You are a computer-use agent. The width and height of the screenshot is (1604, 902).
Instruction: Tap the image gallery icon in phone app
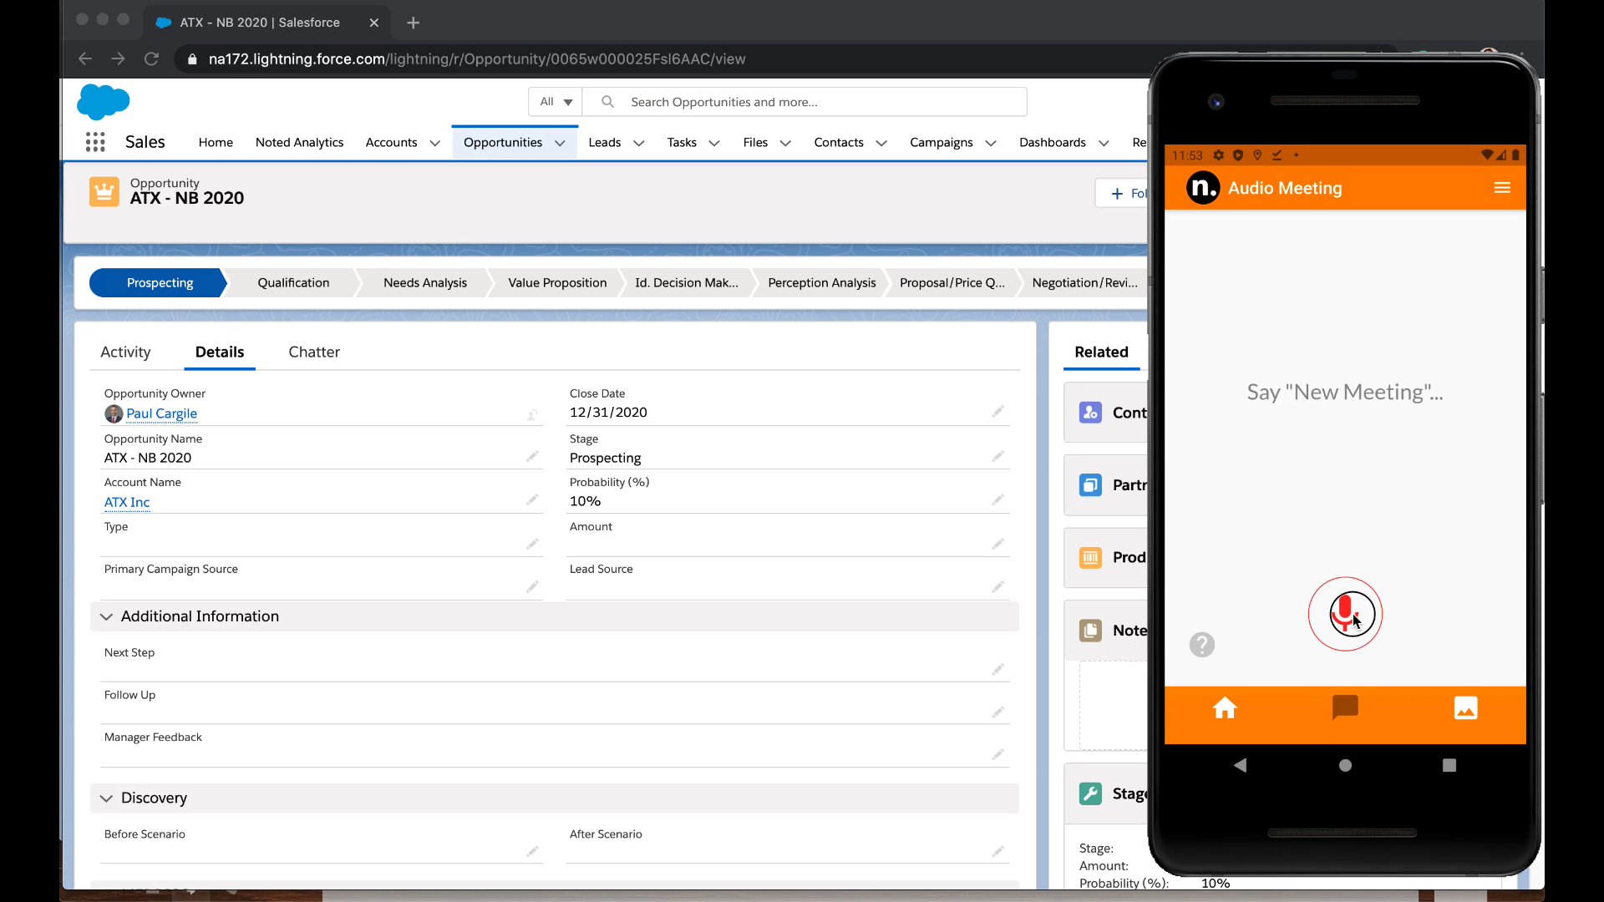[1466, 708]
